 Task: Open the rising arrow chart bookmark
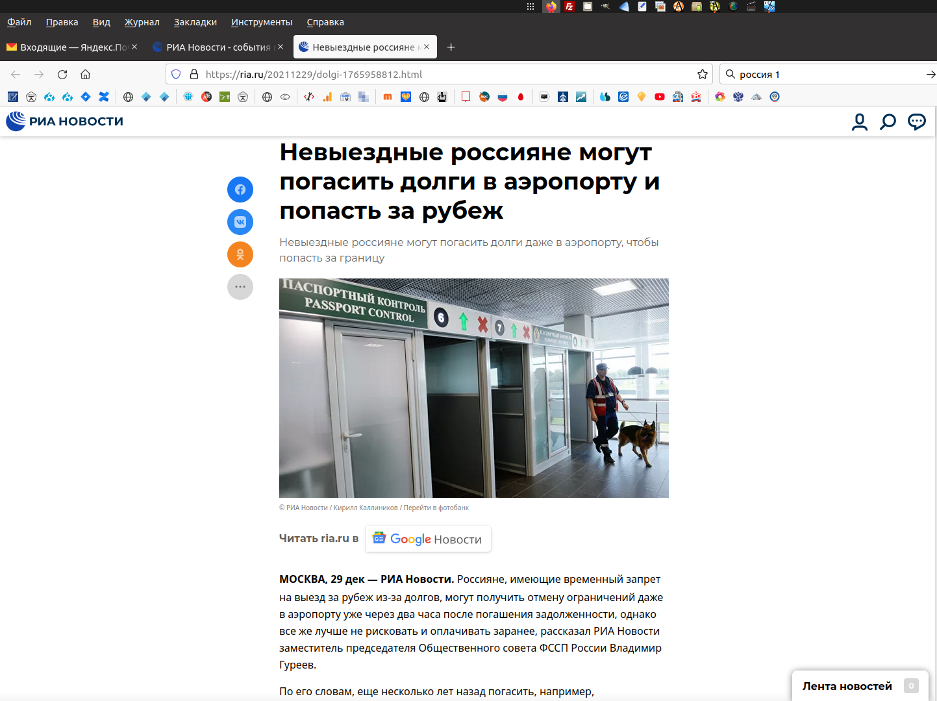(581, 97)
